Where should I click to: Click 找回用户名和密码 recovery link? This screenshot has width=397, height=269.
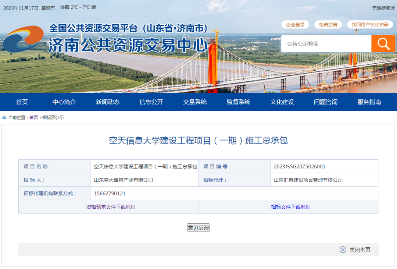coord(370,25)
